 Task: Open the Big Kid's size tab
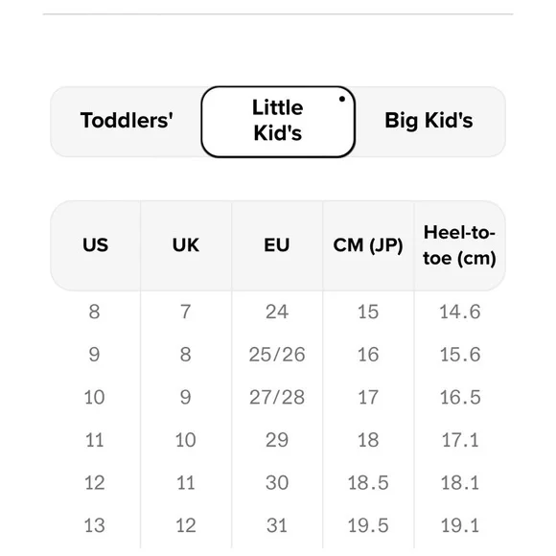point(429,121)
